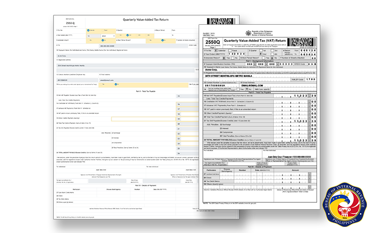Click the Republic of the Philippines seal on printed form

pos(248,33)
